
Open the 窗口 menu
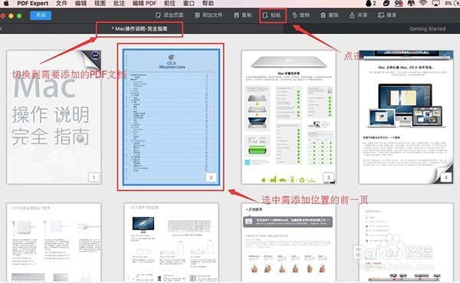coord(189,3)
